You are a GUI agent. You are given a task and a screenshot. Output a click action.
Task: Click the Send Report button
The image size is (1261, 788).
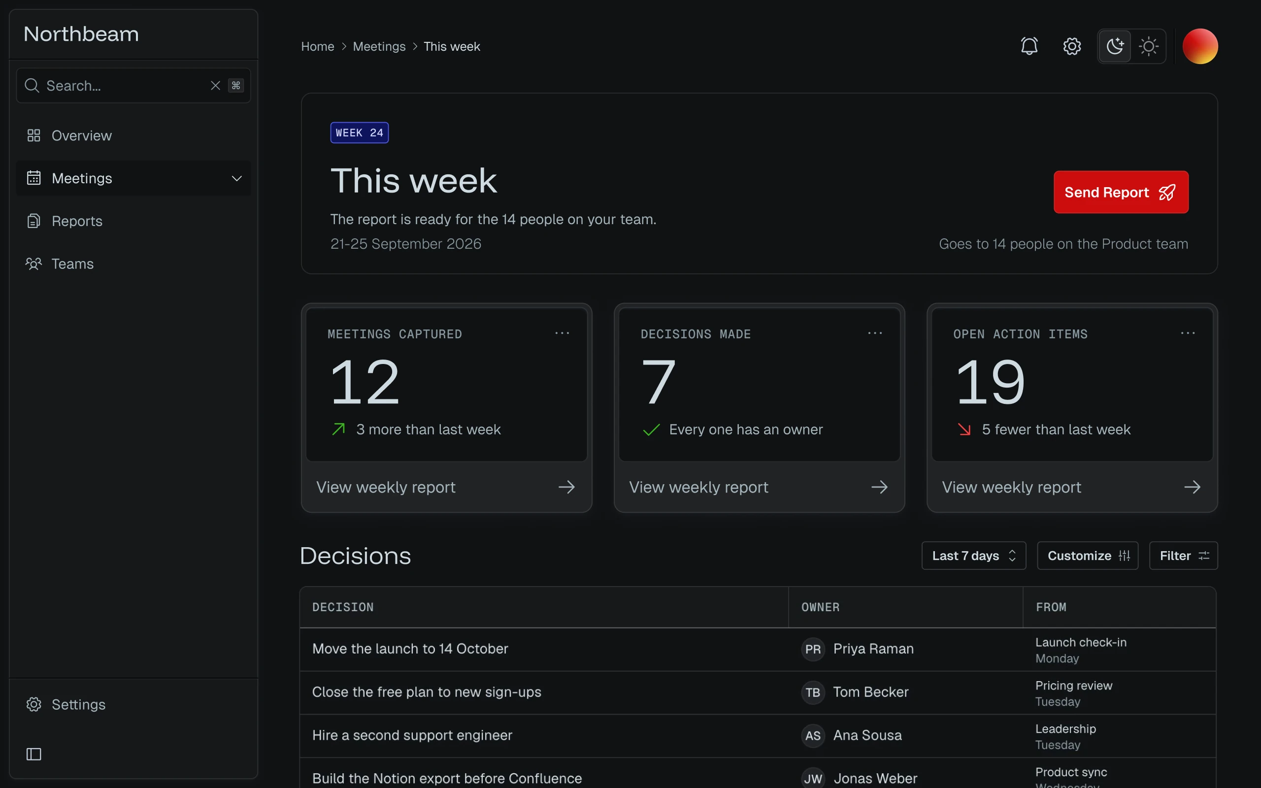(1121, 192)
